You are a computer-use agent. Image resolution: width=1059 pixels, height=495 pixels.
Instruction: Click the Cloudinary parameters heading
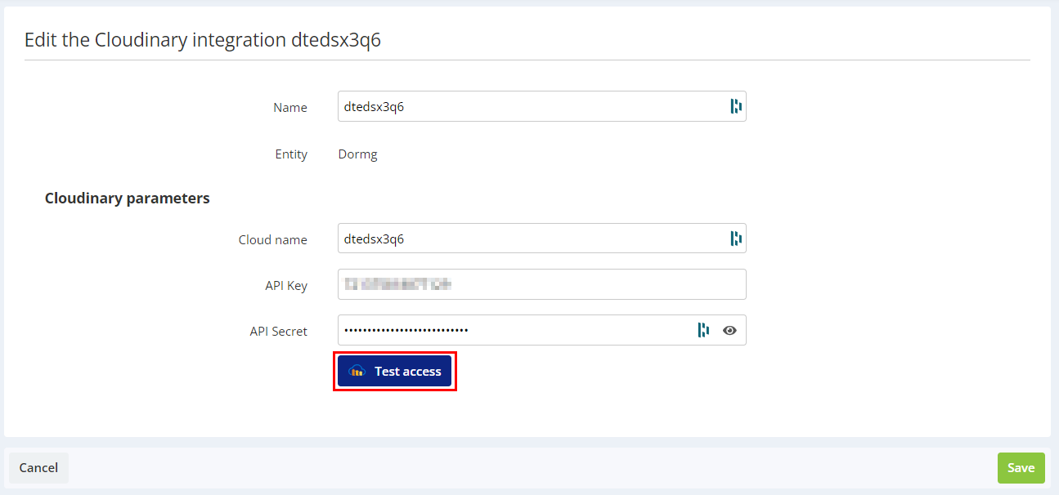(127, 198)
